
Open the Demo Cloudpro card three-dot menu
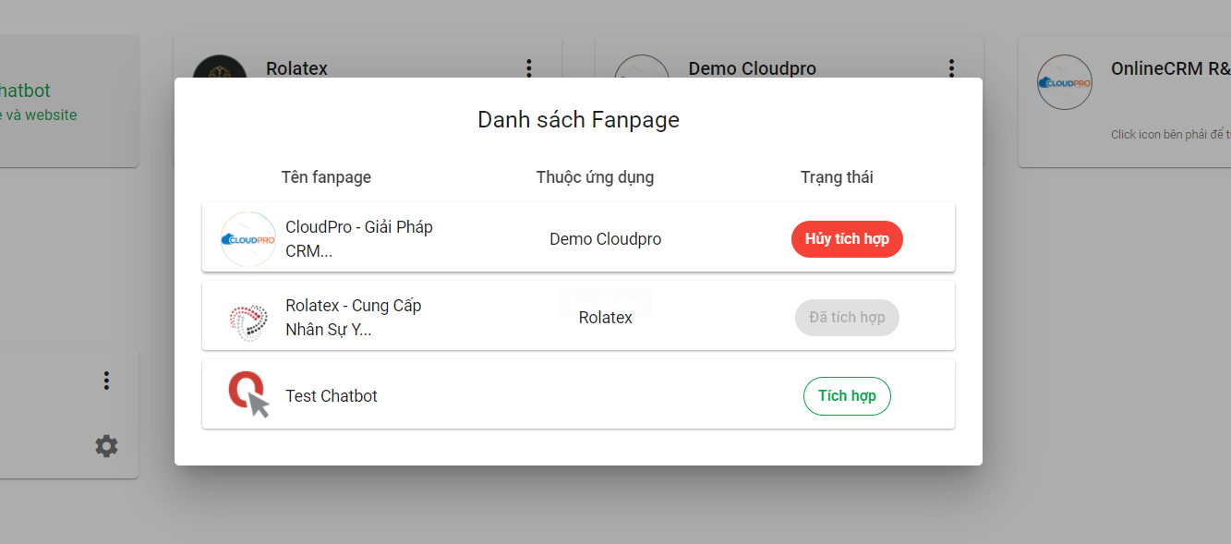point(951,67)
